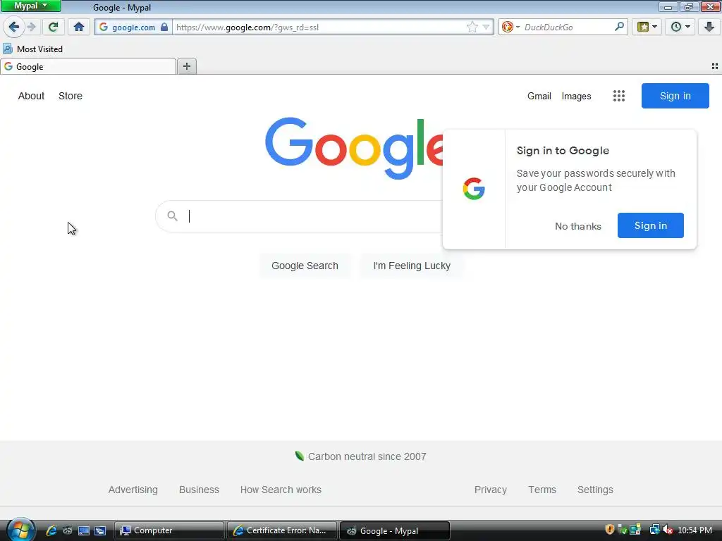Open the browser home page
The width and height of the screenshot is (722, 541).
click(79, 27)
